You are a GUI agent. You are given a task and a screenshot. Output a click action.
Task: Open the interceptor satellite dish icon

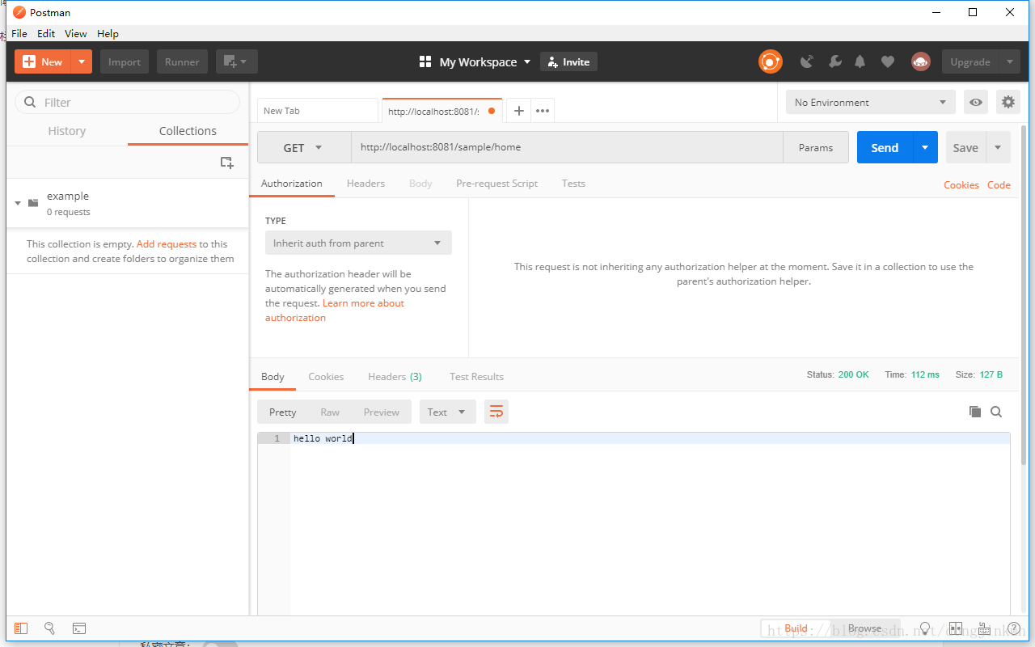click(x=807, y=61)
